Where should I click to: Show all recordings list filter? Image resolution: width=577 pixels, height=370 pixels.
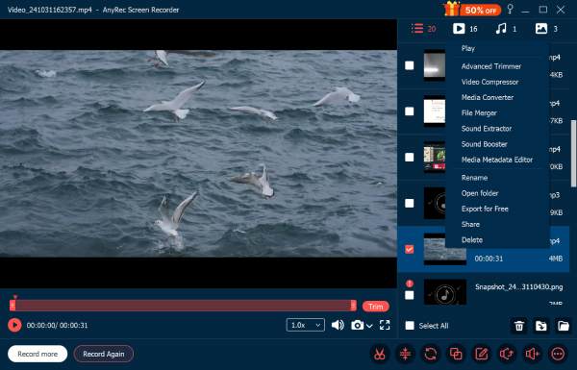(423, 29)
